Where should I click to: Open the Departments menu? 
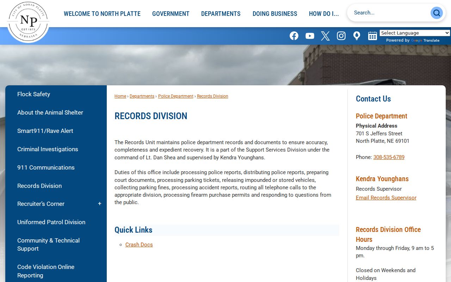coord(221,14)
